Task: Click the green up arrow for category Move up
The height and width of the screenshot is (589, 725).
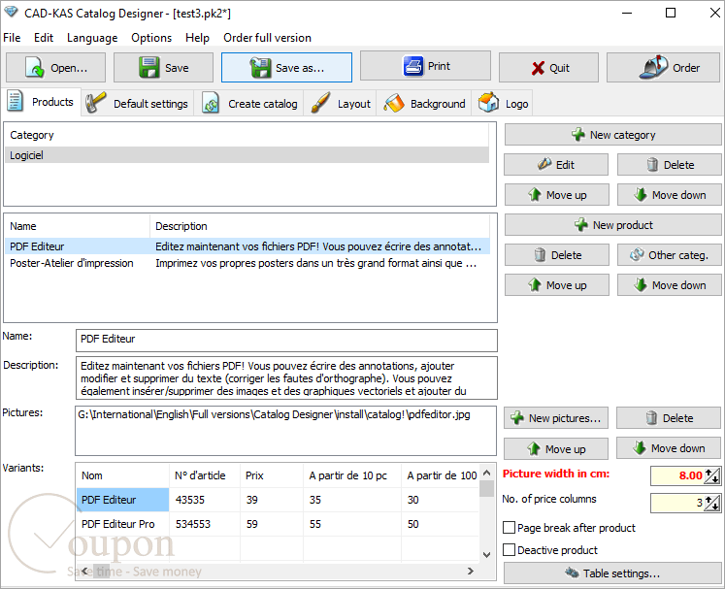Action: pos(535,195)
